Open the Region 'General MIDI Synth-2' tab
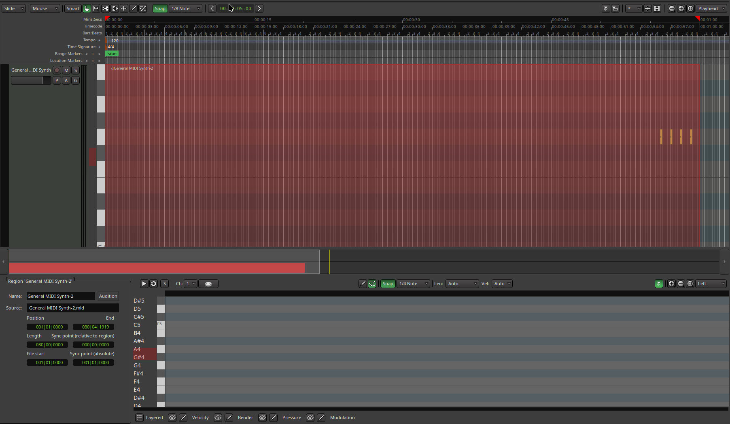 click(x=40, y=281)
